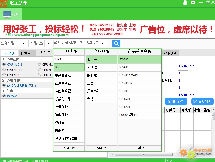Select brand 罗克韦尔
215x162 pixels.
(x=101, y=91)
